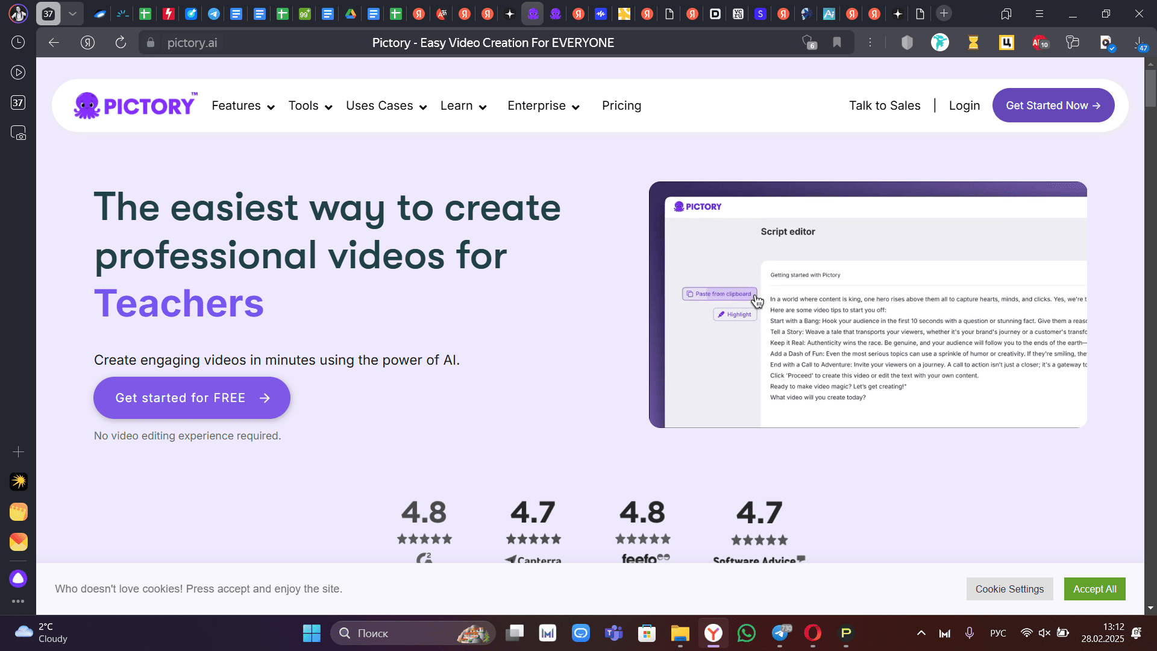Open the Enterprise dropdown menu
Screen dimensions: 1157x651
pyautogui.click(x=543, y=105)
